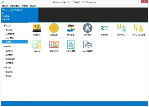Open the 文件(F) menu
Image resolution: width=149 pixels, height=107 pixels.
(x=5, y=6)
